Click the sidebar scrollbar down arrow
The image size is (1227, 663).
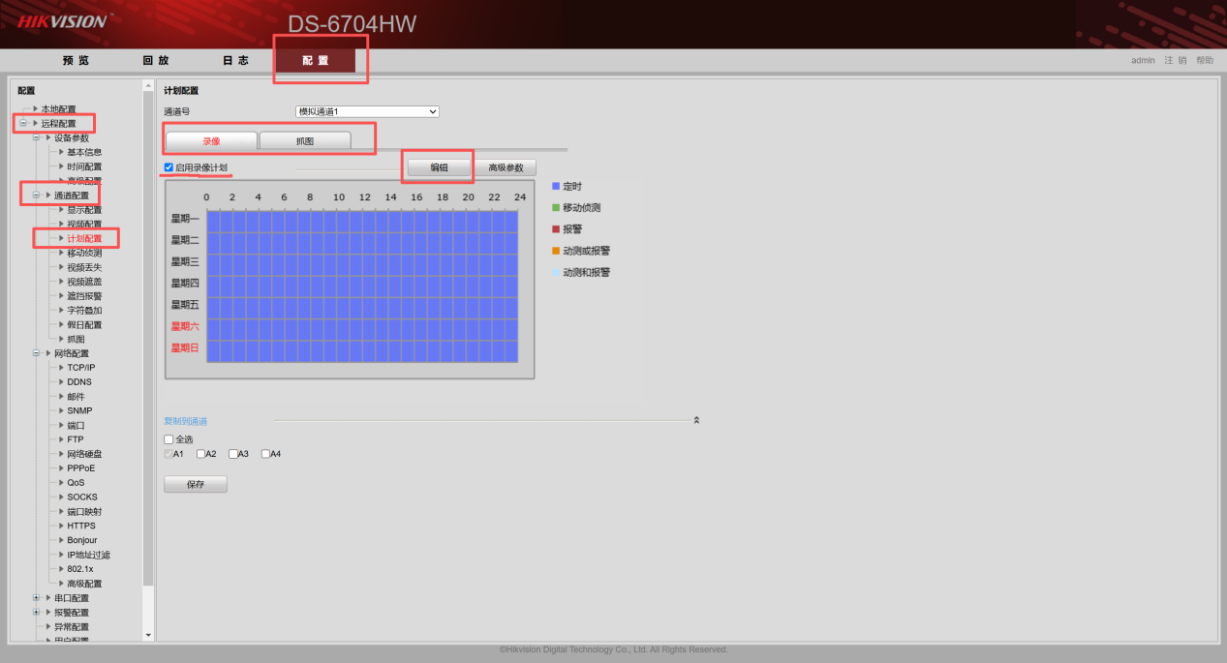pos(148,635)
